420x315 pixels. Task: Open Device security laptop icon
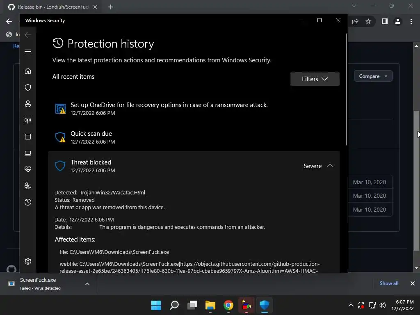(28, 153)
